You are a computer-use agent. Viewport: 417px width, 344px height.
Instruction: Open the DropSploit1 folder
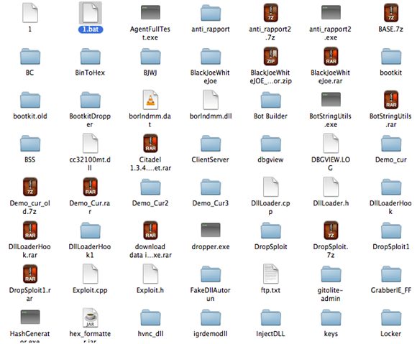coord(391,231)
